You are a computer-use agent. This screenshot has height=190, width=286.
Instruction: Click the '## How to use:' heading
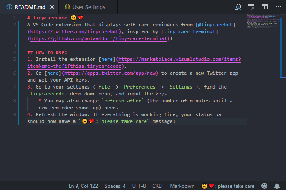pyautogui.click(x=47, y=52)
